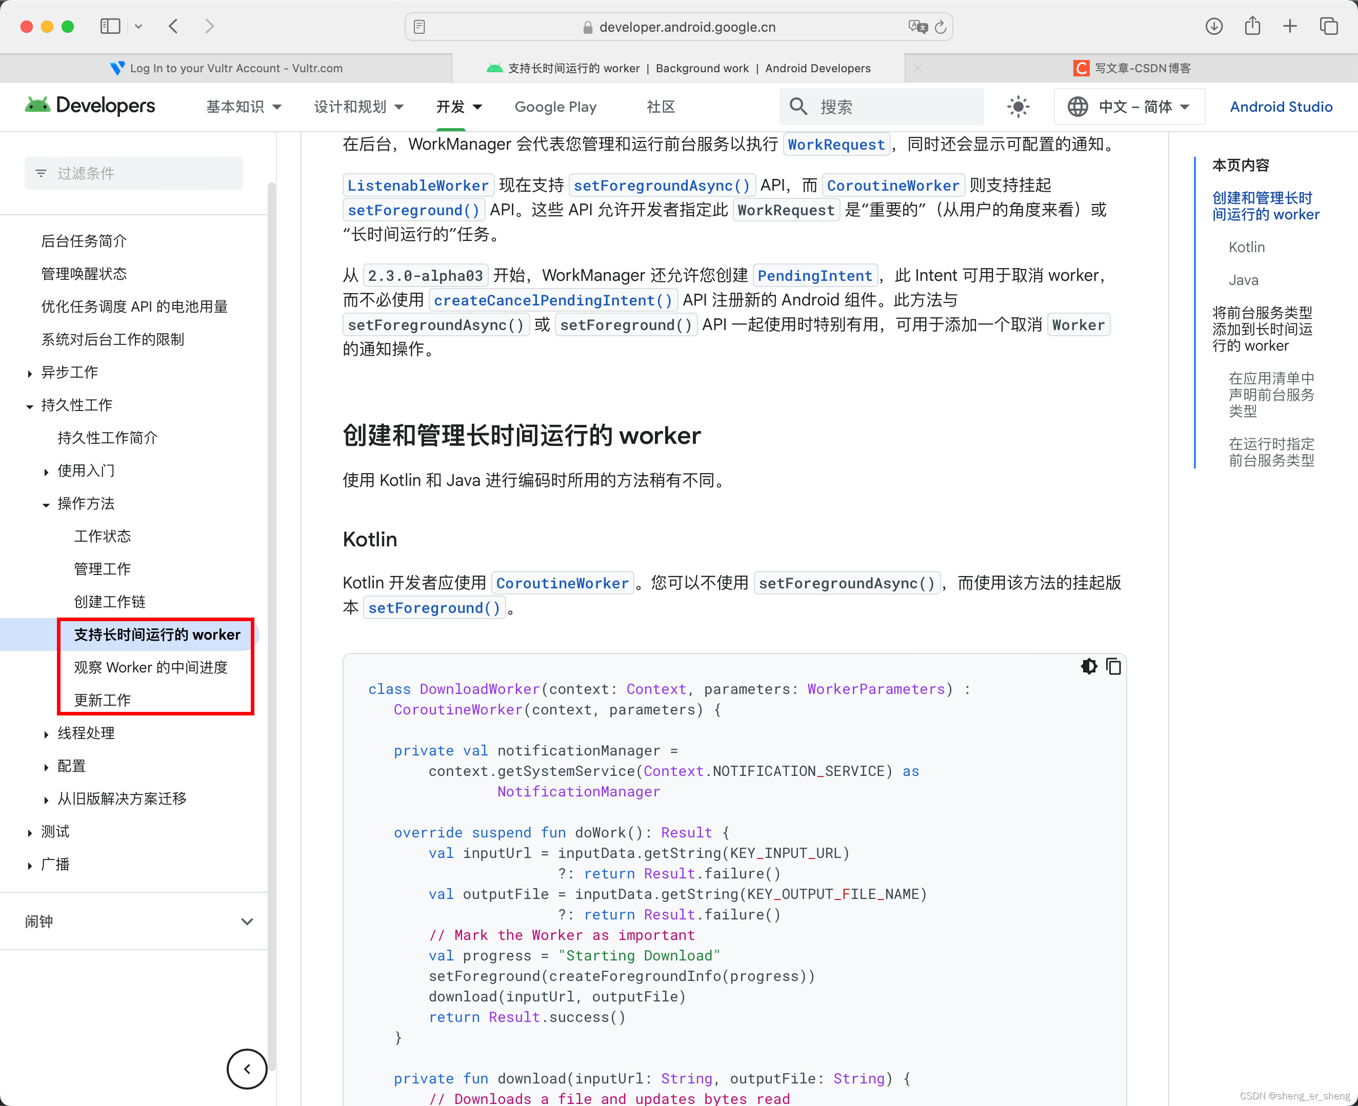This screenshot has height=1106, width=1358.
Task: Click the site search field
Action: coord(881,107)
